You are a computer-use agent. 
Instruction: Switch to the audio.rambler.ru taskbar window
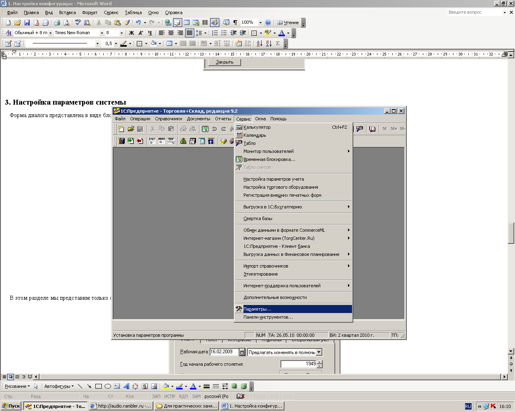(121, 406)
